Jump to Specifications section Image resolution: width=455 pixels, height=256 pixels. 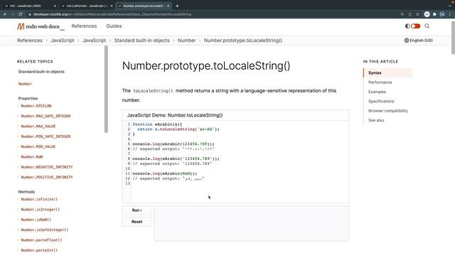click(381, 101)
